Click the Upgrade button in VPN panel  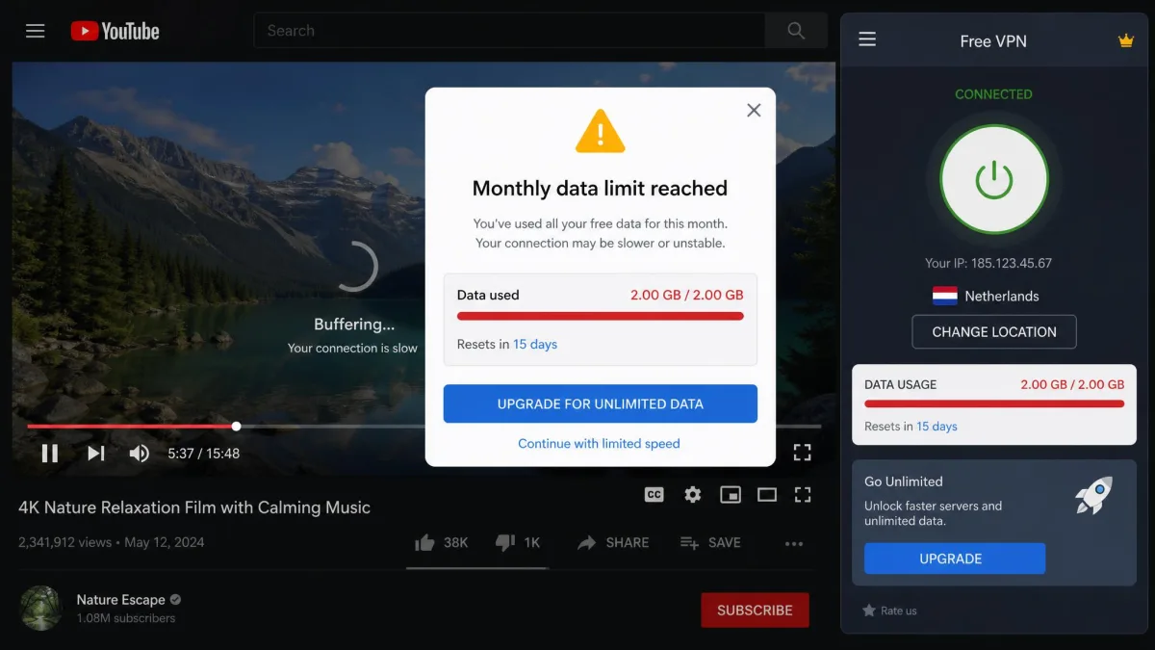click(x=955, y=559)
